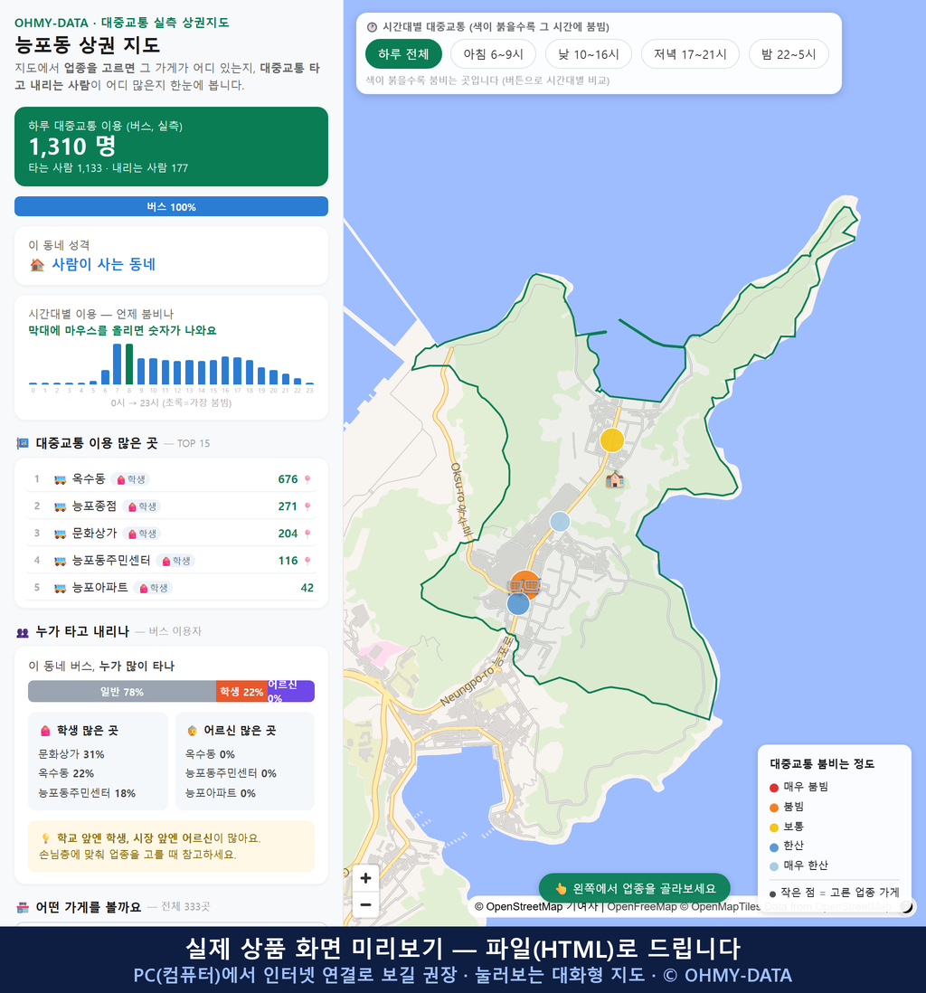This screenshot has width=926, height=993.
Task: Click the yellow bus stop marker on map
Action: (612, 440)
